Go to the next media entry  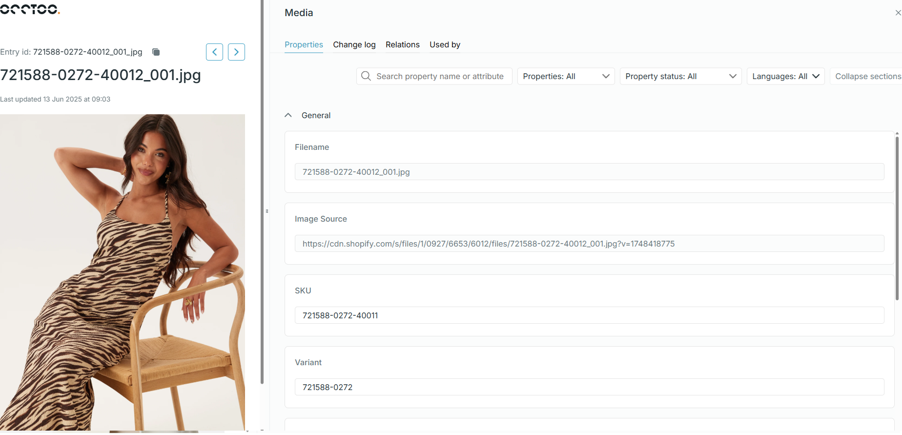[x=236, y=52]
